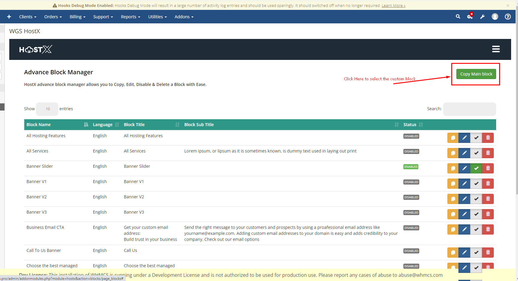Open the Support dropdown menu
Screen dimensions: 518x281
pos(103,17)
